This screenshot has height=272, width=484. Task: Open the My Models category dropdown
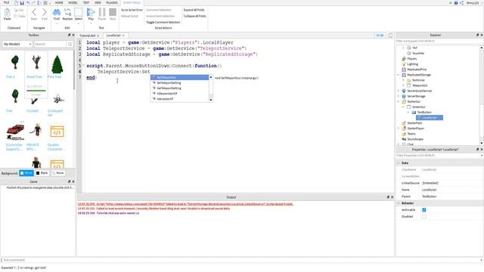coord(17,45)
